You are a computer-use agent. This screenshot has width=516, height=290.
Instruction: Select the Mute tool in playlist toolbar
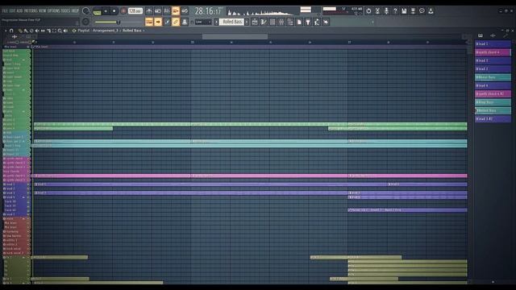(x=37, y=31)
